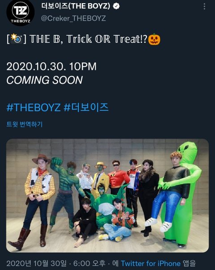
Task: Open THE BOYZ round profile avatar
Action: (21, 13)
